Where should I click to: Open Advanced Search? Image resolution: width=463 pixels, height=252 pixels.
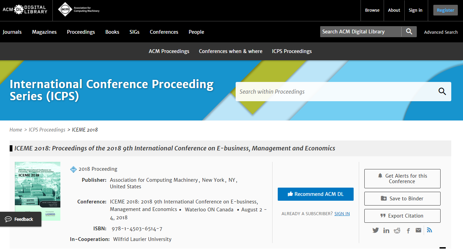tap(441, 32)
